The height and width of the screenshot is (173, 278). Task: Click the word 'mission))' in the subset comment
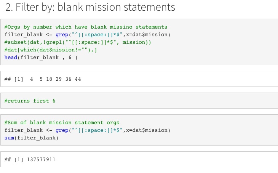[137, 42]
